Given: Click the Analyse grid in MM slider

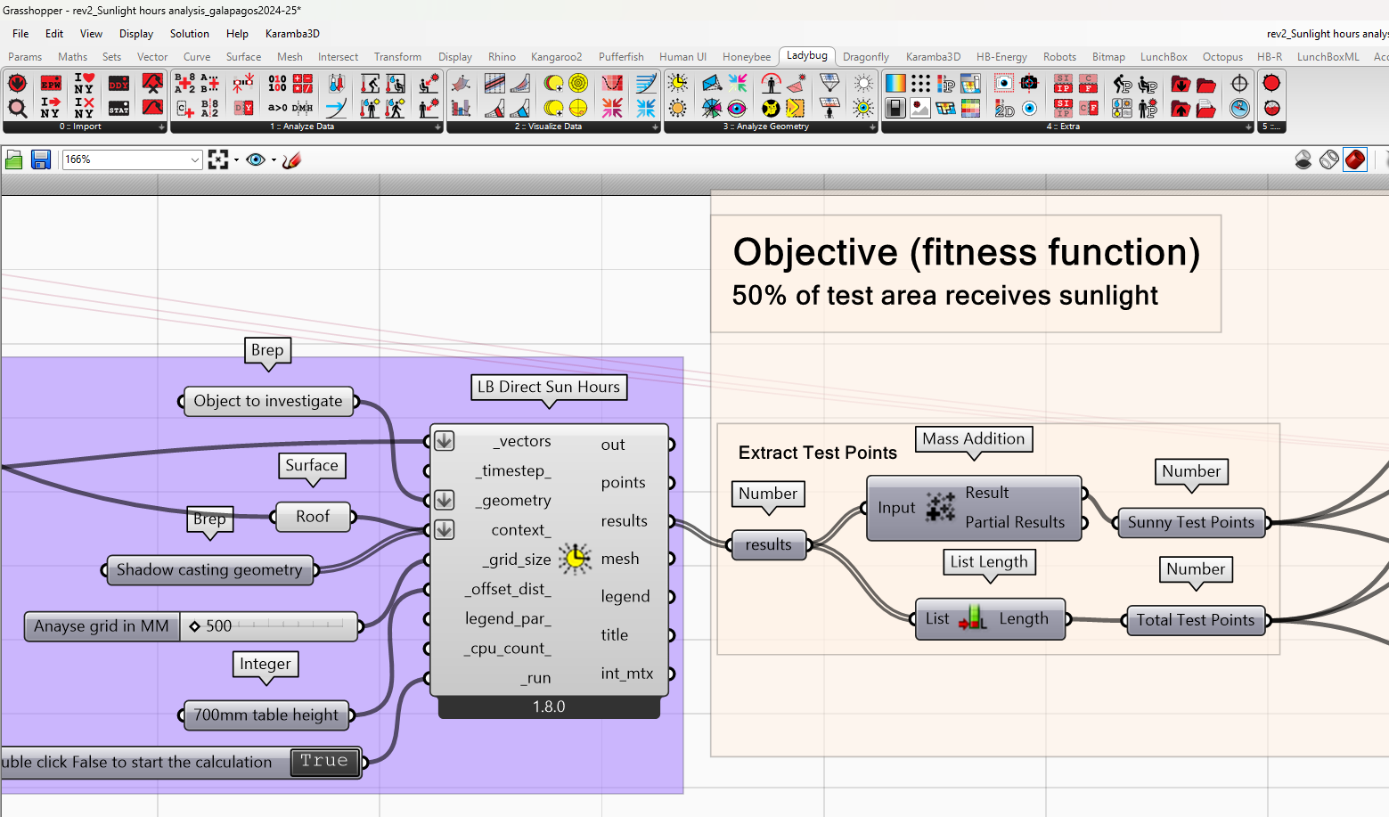Looking at the screenshot, I should point(267,626).
